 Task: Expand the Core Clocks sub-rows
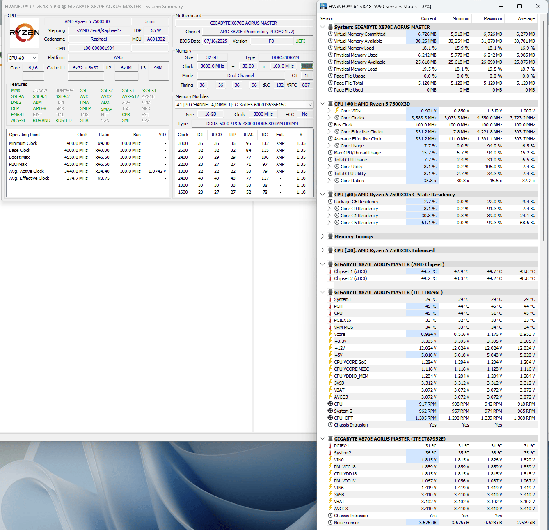point(329,118)
